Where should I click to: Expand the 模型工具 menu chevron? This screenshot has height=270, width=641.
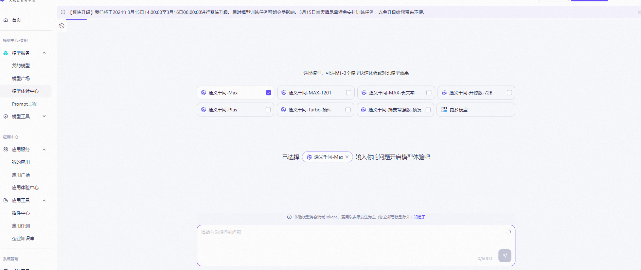[44, 116]
